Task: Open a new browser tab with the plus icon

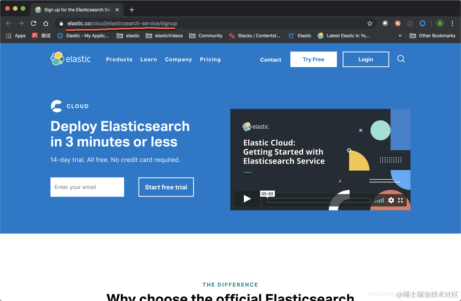Action: [132, 10]
